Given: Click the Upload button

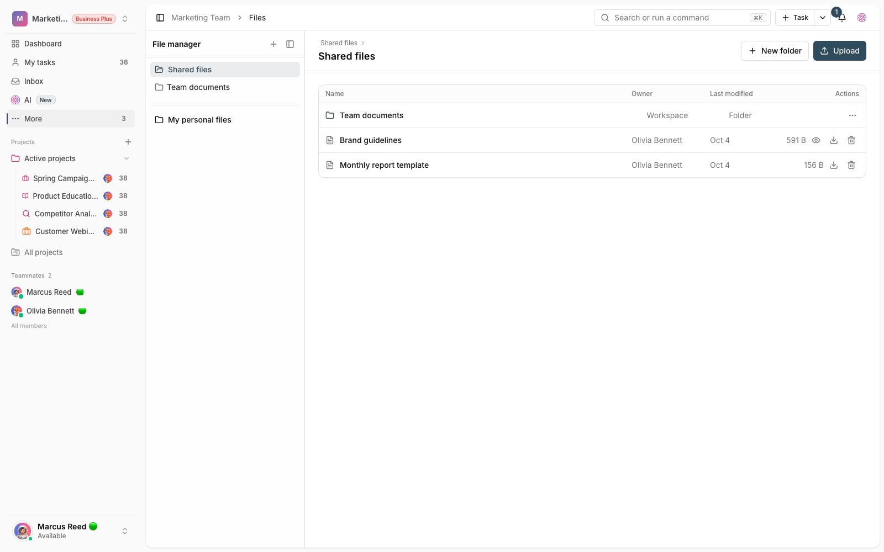Looking at the screenshot, I should pyautogui.click(x=840, y=51).
